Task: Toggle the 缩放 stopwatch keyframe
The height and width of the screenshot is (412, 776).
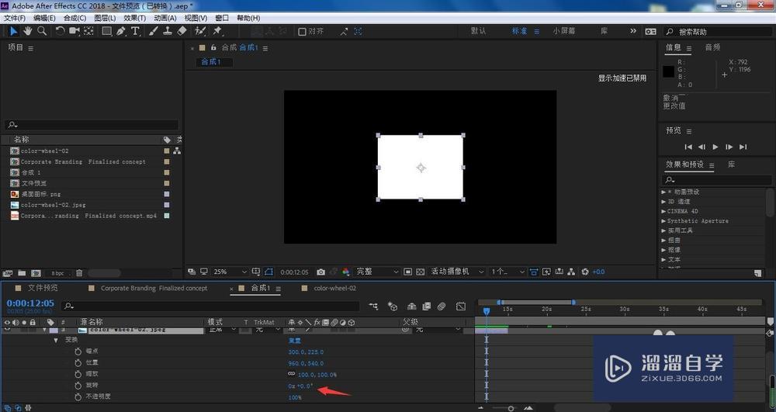Action: click(78, 375)
